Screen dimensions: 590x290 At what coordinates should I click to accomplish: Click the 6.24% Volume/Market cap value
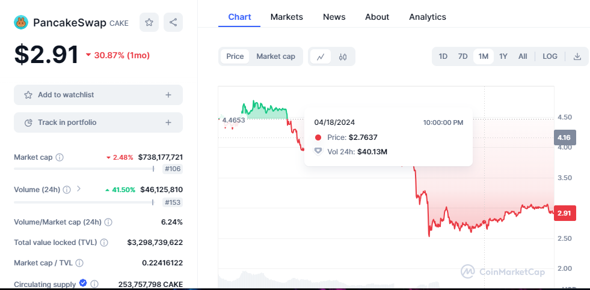[172, 222]
